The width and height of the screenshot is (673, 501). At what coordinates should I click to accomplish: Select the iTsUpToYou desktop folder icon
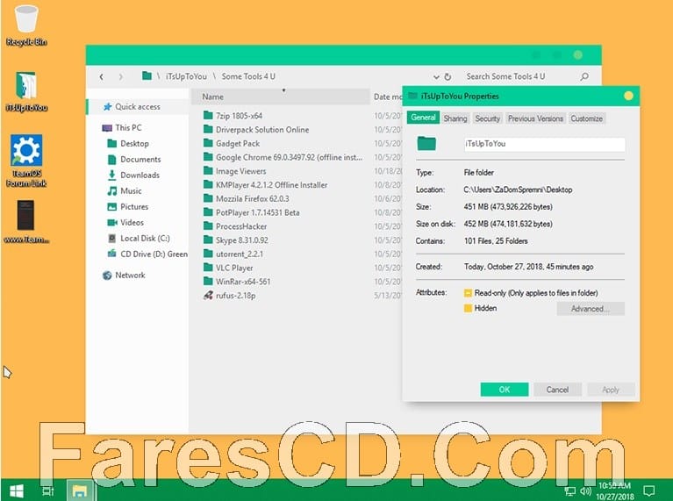click(x=26, y=91)
